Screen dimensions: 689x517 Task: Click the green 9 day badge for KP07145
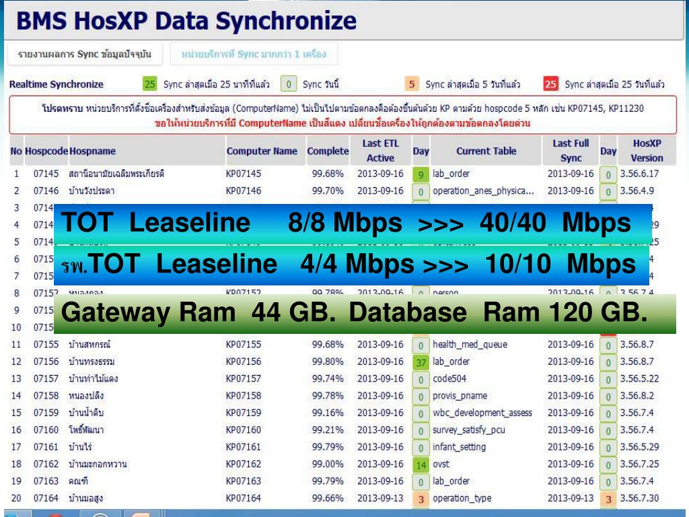[x=421, y=174]
